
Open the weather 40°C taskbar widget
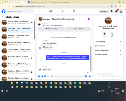pyautogui.click(x=101, y=91)
